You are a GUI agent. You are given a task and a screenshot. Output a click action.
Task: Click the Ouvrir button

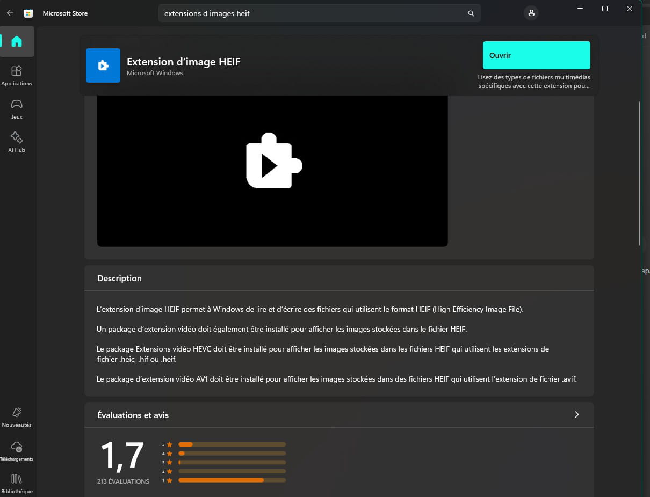pyautogui.click(x=536, y=55)
